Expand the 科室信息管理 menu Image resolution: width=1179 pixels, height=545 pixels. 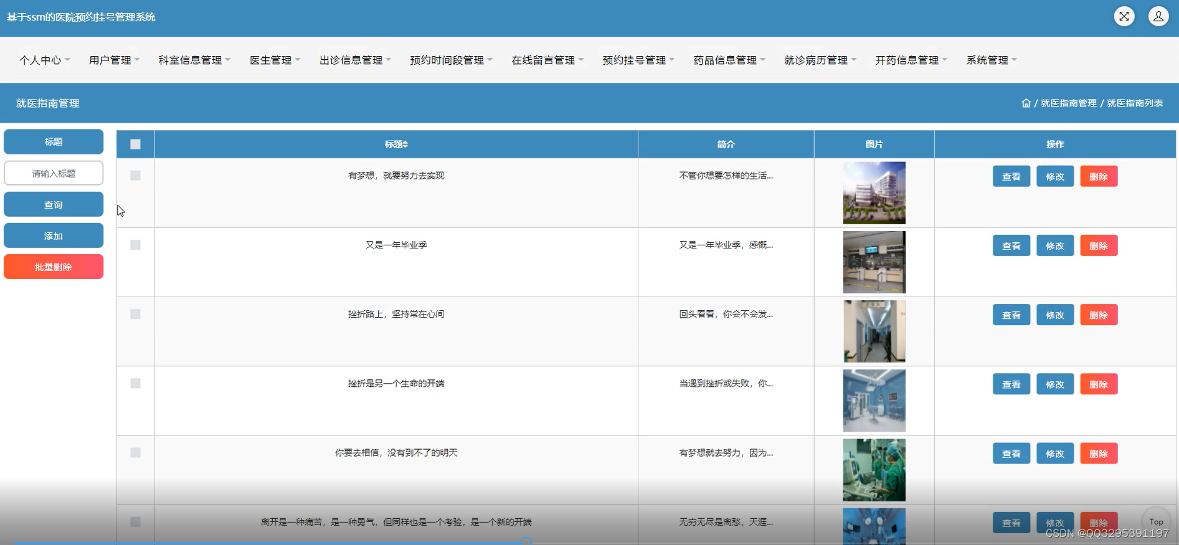tap(194, 60)
